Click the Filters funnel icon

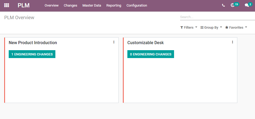[x=182, y=28]
